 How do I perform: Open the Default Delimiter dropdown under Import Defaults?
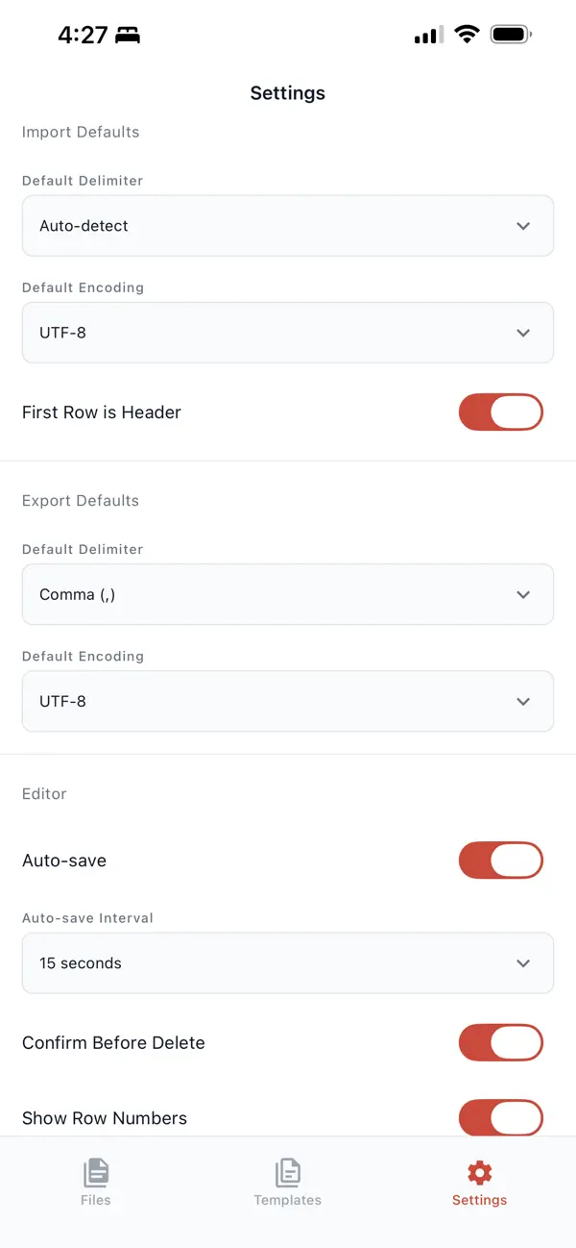pos(288,226)
